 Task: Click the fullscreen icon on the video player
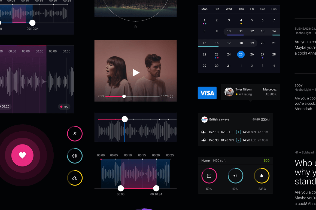[172, 96]
